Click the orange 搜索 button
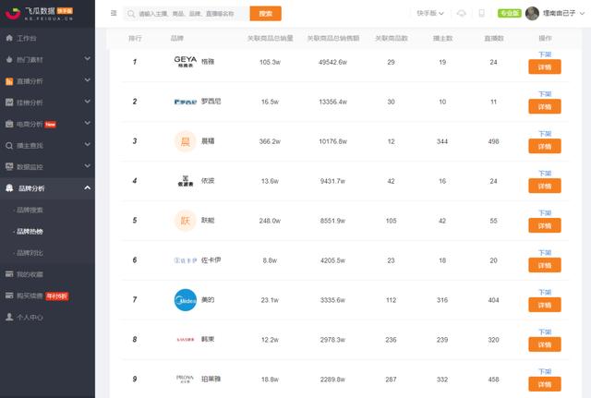The height and width of the screenshot is (398, 591). pos(265,14)
